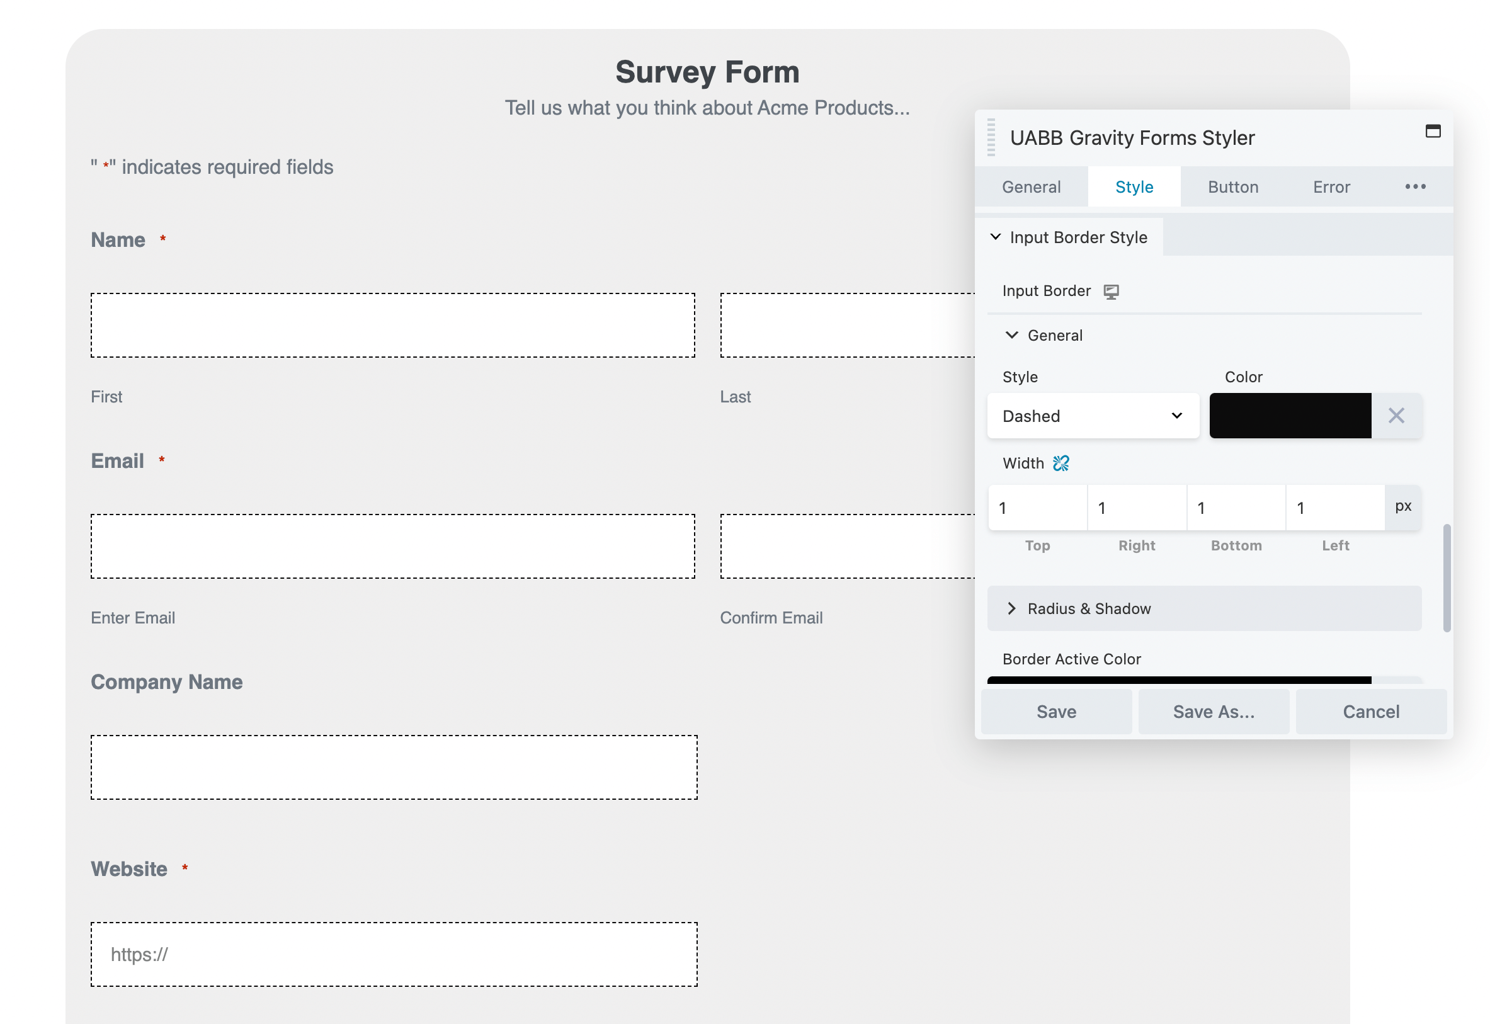The width and height of the screenshot is (1490, 1024).
Task: Click the three-dots overflow menu icon
Action: point(1415,186)
